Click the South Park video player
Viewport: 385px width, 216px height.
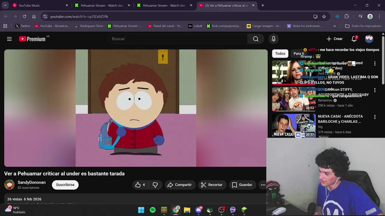tap(136, 108)
